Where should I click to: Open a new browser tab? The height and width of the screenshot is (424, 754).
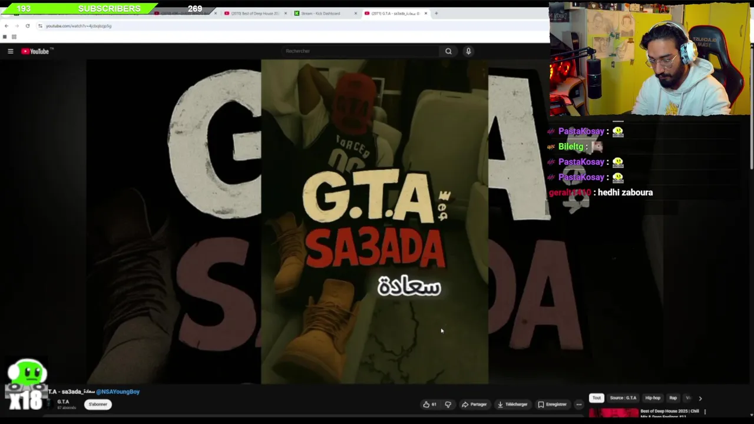tap(436, 14)
